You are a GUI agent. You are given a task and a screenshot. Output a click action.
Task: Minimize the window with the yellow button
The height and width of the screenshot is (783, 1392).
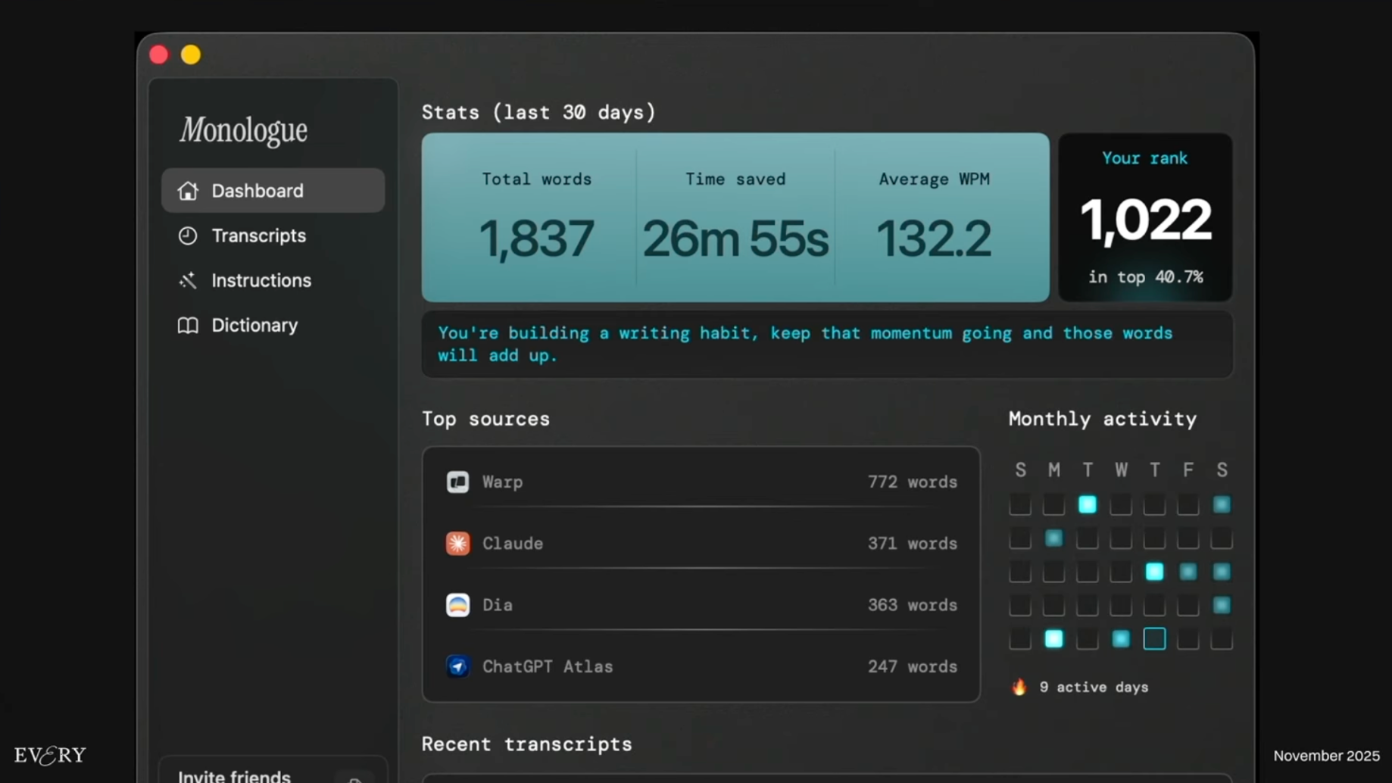(x=191, y=55)
